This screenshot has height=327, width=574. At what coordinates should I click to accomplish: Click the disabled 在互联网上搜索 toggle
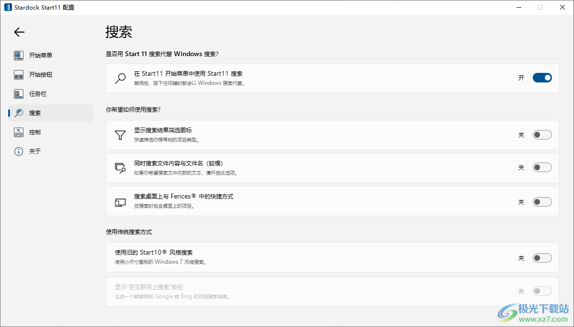coord(542,291)
